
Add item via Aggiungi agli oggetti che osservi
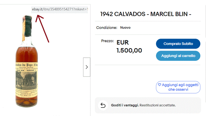(178, 87)
